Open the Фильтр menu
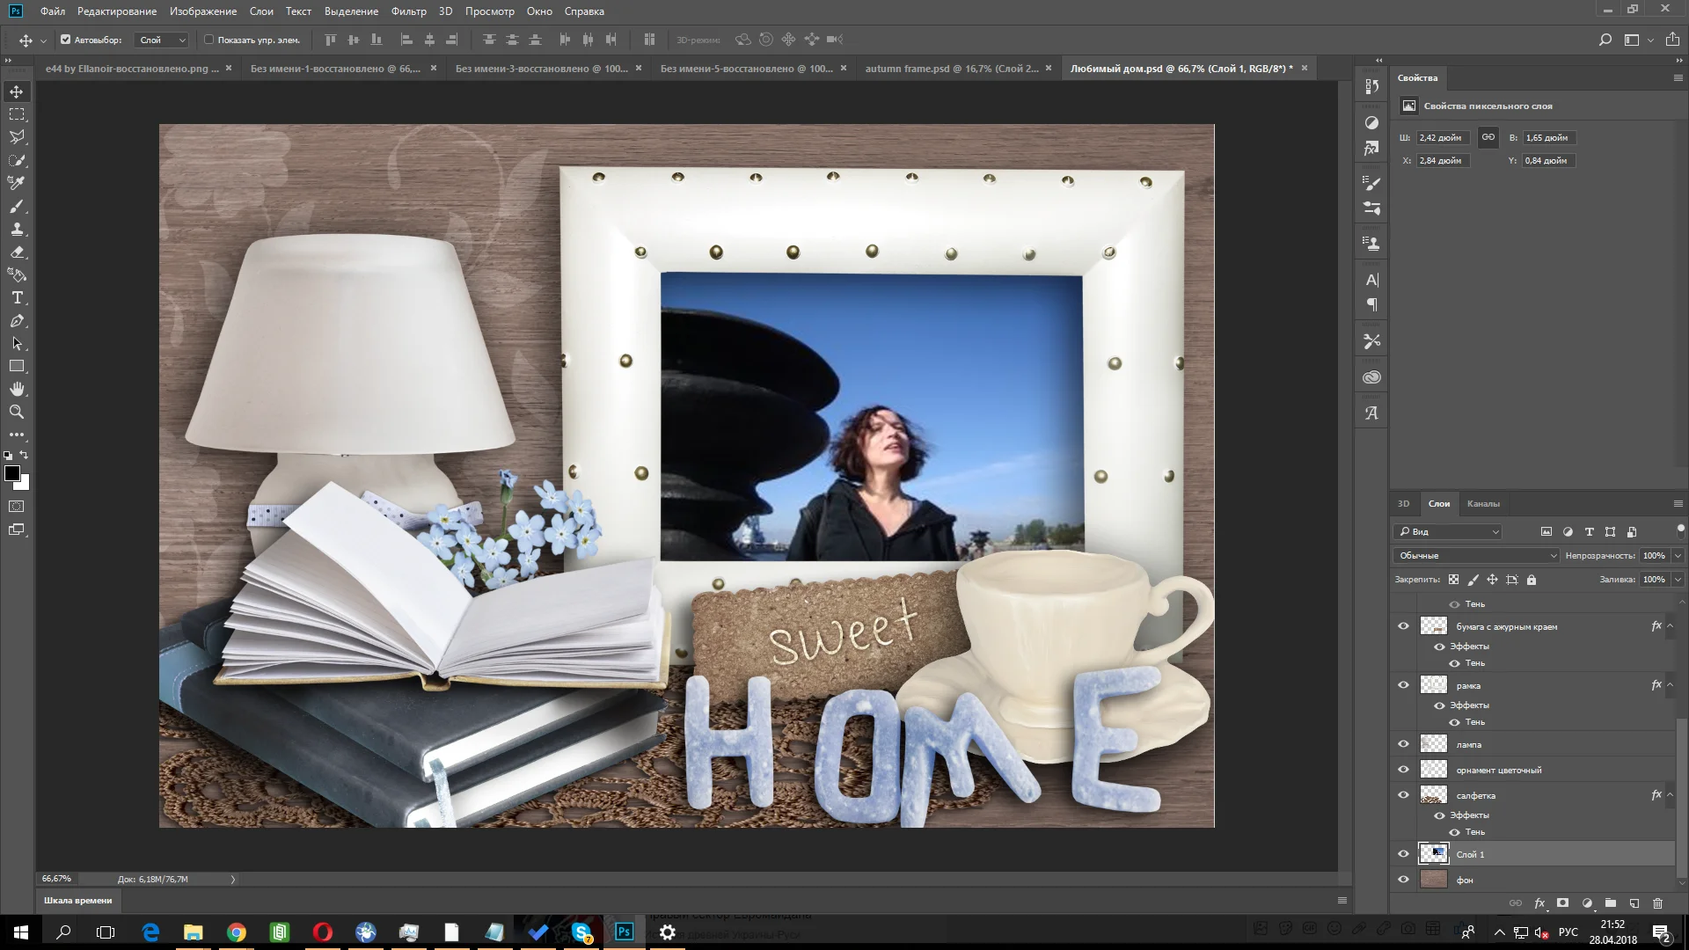 408,11
